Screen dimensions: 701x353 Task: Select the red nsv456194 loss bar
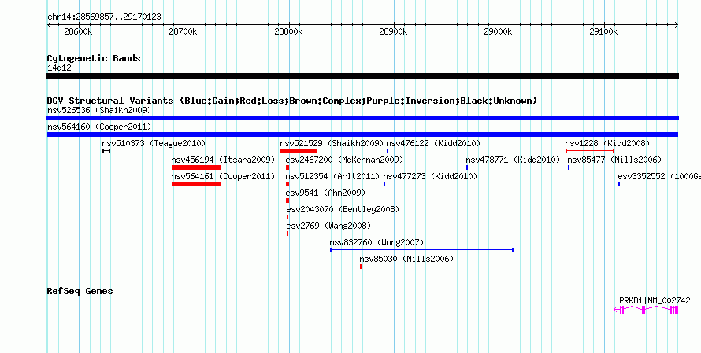point(197,167)
